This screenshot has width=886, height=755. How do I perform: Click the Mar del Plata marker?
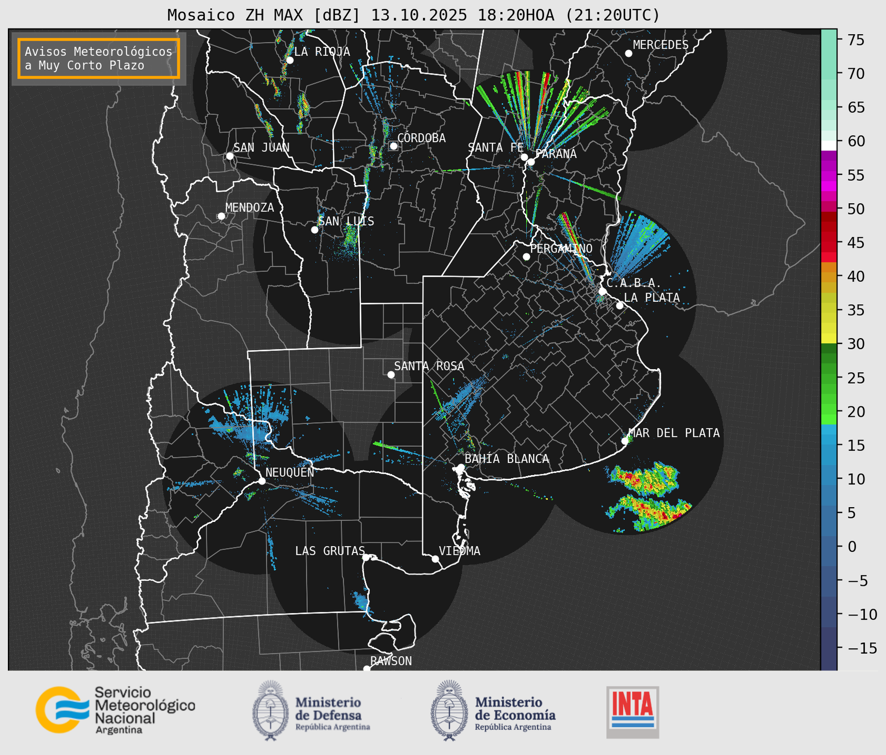tap(624, 441)
